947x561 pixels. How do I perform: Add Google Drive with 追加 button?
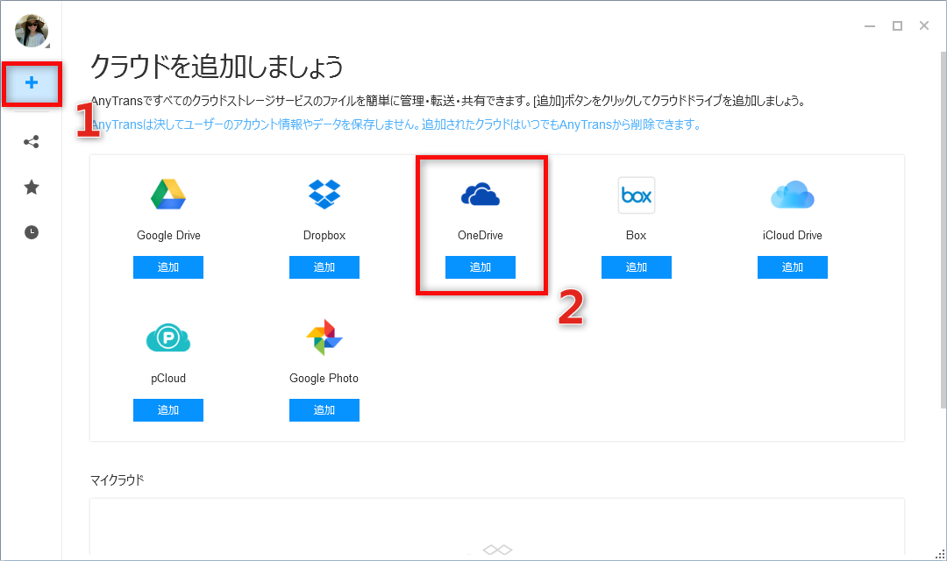click(167, 266)
